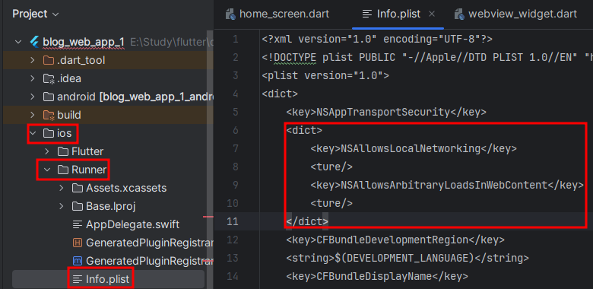Click the DOCTYPE declaration on line 2

tap(427, 58)
